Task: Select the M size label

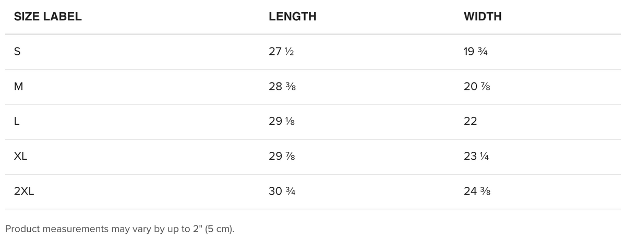Action: pyautogui.click(x=18, y=87)
